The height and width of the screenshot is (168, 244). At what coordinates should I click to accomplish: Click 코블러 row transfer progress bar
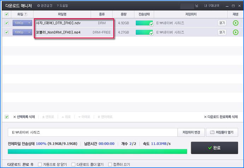(144, 32)
